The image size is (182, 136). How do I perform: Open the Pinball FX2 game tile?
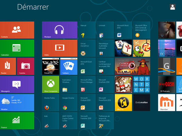(50, 66)
